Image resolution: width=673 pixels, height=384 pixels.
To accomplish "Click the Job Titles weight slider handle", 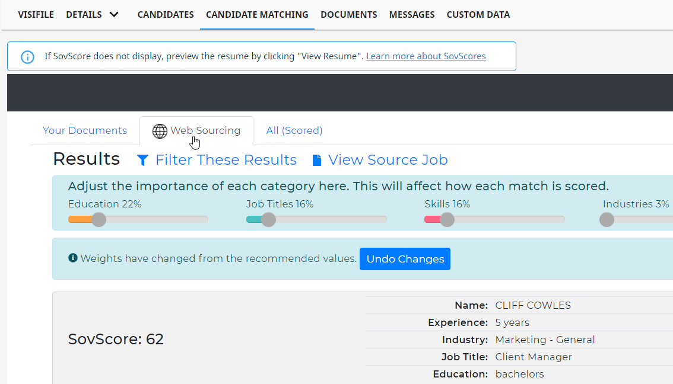I will pyautogui.click(x=269, y=219).
